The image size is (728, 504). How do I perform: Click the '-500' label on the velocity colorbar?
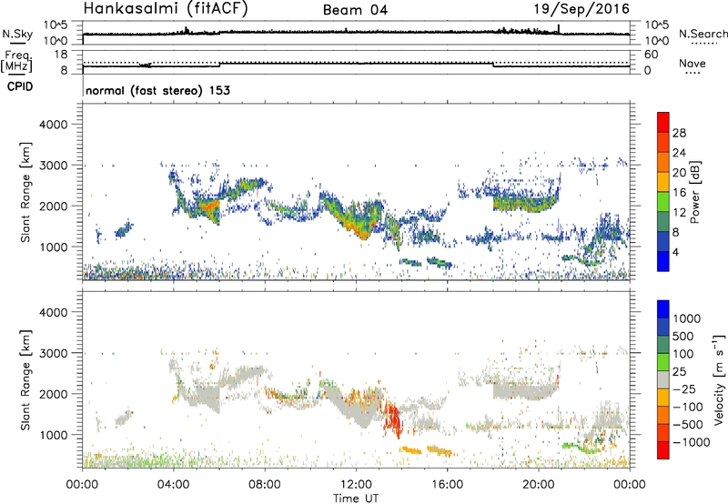coord(688,425)
